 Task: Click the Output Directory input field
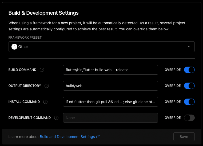[110, 86]
